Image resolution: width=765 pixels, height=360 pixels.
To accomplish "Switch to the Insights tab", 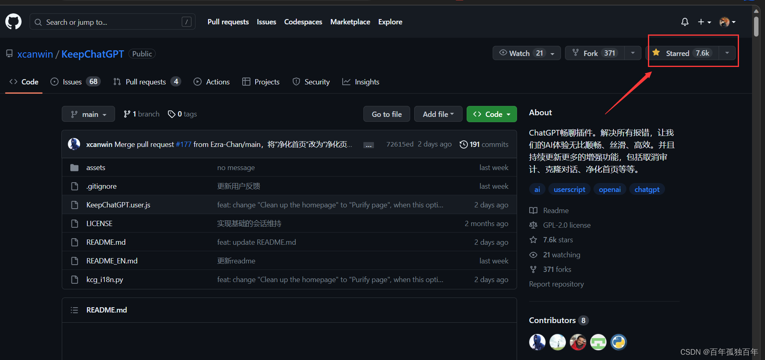I will click(361, 82).
